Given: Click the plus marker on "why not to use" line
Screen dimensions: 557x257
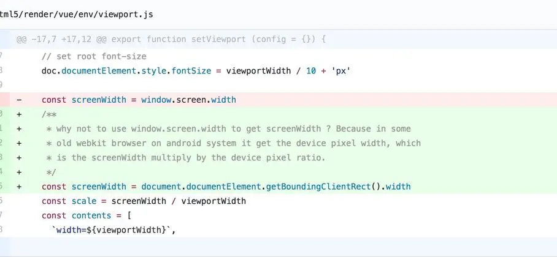Looking at the screenshot, I should click(x=19, y=128).
